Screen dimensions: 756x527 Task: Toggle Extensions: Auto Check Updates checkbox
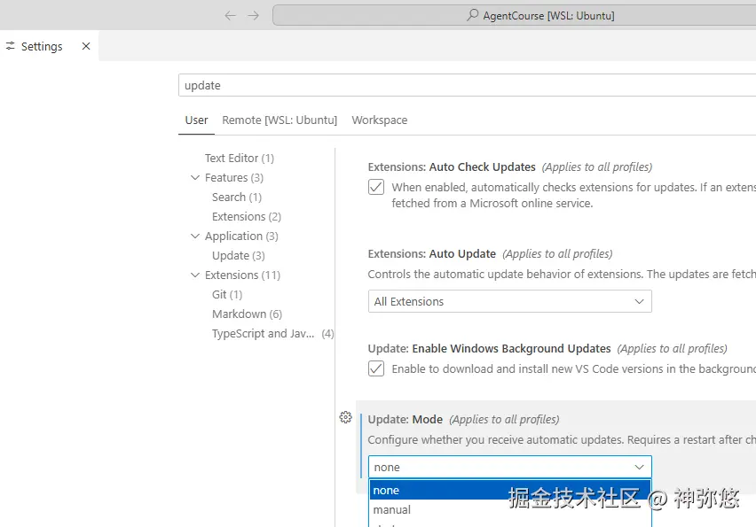(376, 187)
